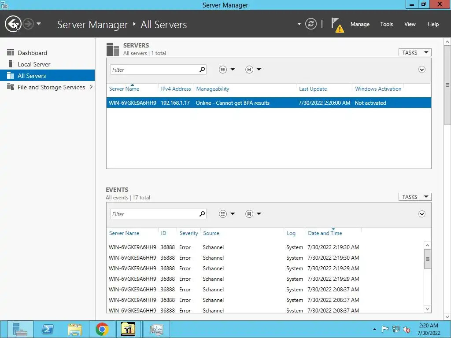
Task: Sort events by Log column header
Action: click(291, 233)
